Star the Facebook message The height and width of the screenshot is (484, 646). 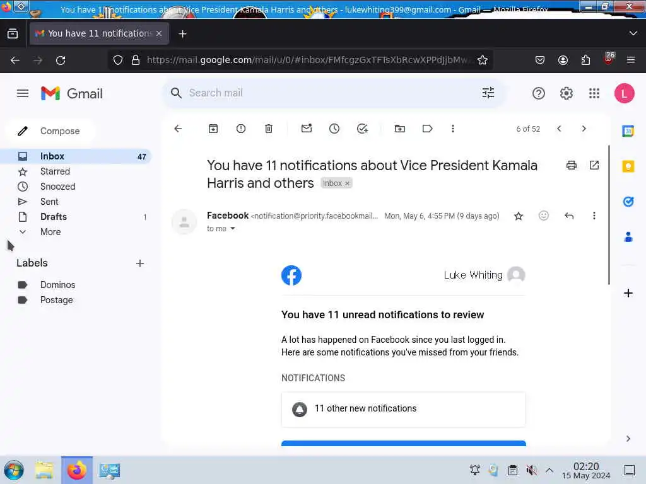[519, 216]
